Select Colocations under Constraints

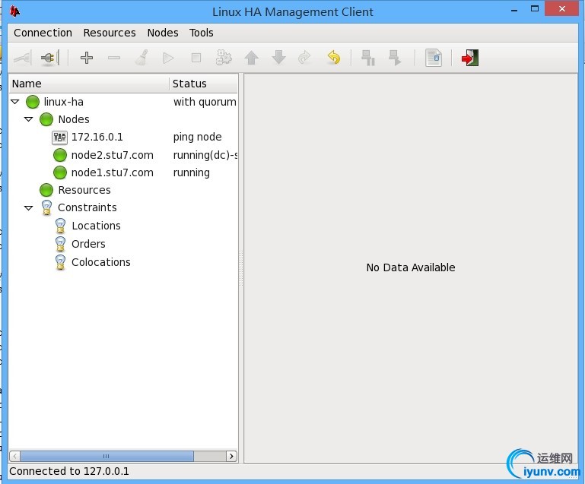pyautogui.click(x=101, y=262)
